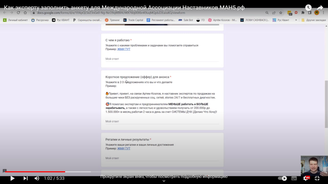328x184 pixels.
Task: Open video quality settings gear
Action: tap(306, 178)
